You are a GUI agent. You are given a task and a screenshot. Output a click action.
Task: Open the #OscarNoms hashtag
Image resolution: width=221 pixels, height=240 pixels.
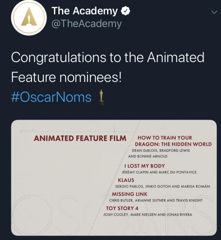(x=51, y=97)
